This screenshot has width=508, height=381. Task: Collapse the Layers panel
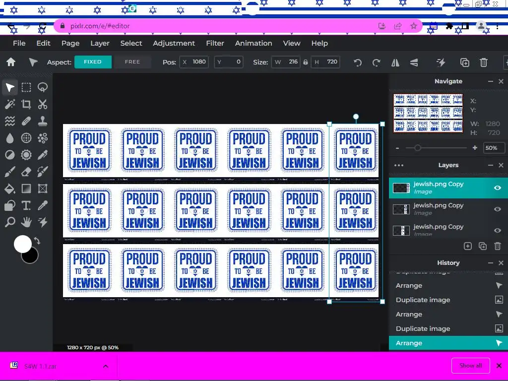(x=491, y=165)
